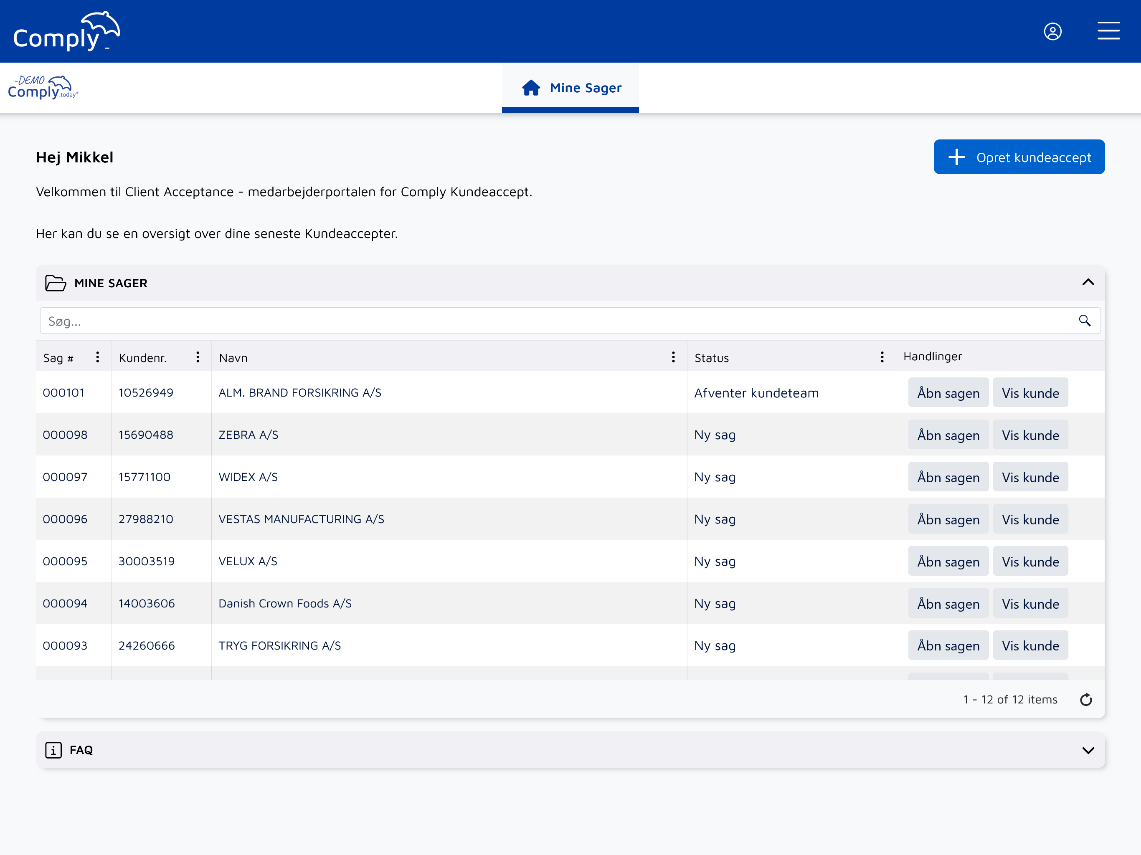Screen dimensions: 1141x855
Task: Click Vis kunde for WIDEX A/S
Action: (x=1030, y=477)
